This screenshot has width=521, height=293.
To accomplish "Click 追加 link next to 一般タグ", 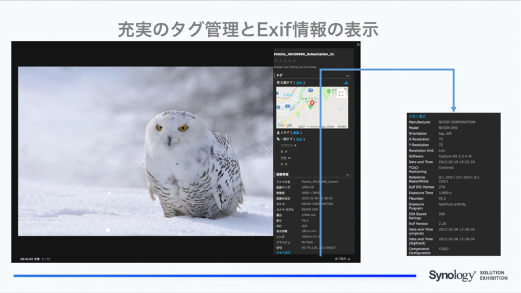I will point(299,139).
